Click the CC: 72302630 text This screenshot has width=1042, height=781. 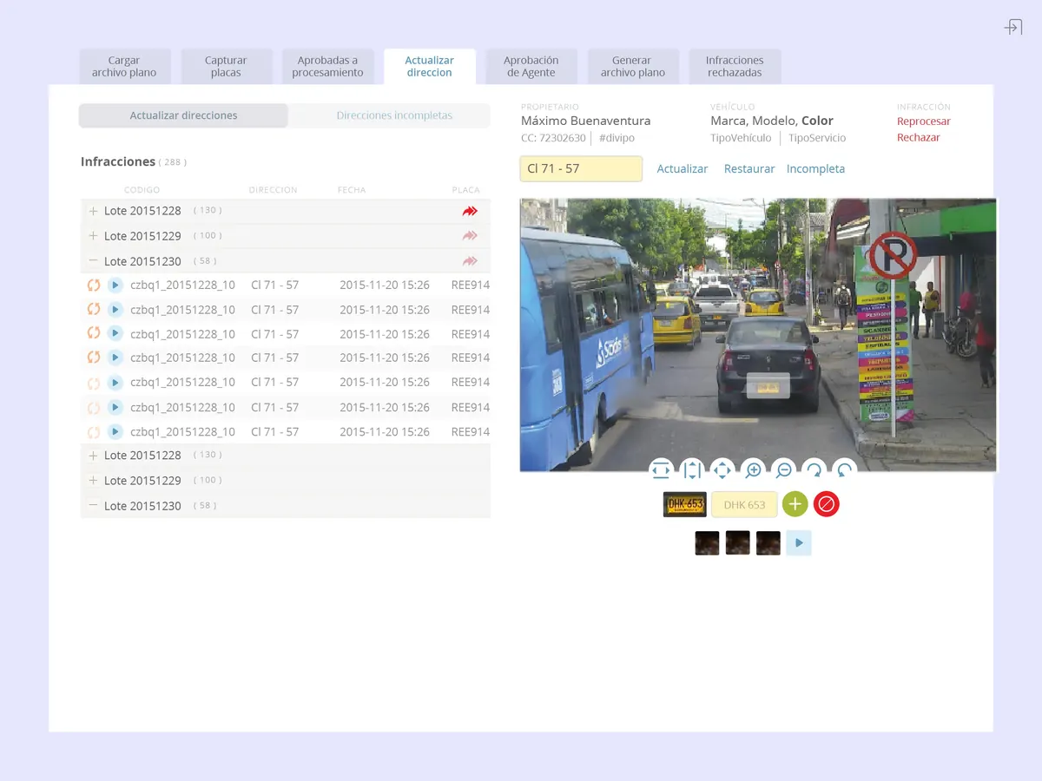coord(553,139)
